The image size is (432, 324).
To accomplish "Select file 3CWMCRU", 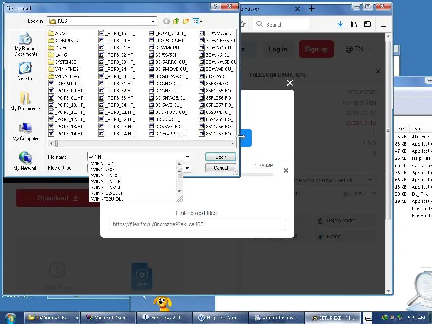I will [x=164, y=48].
